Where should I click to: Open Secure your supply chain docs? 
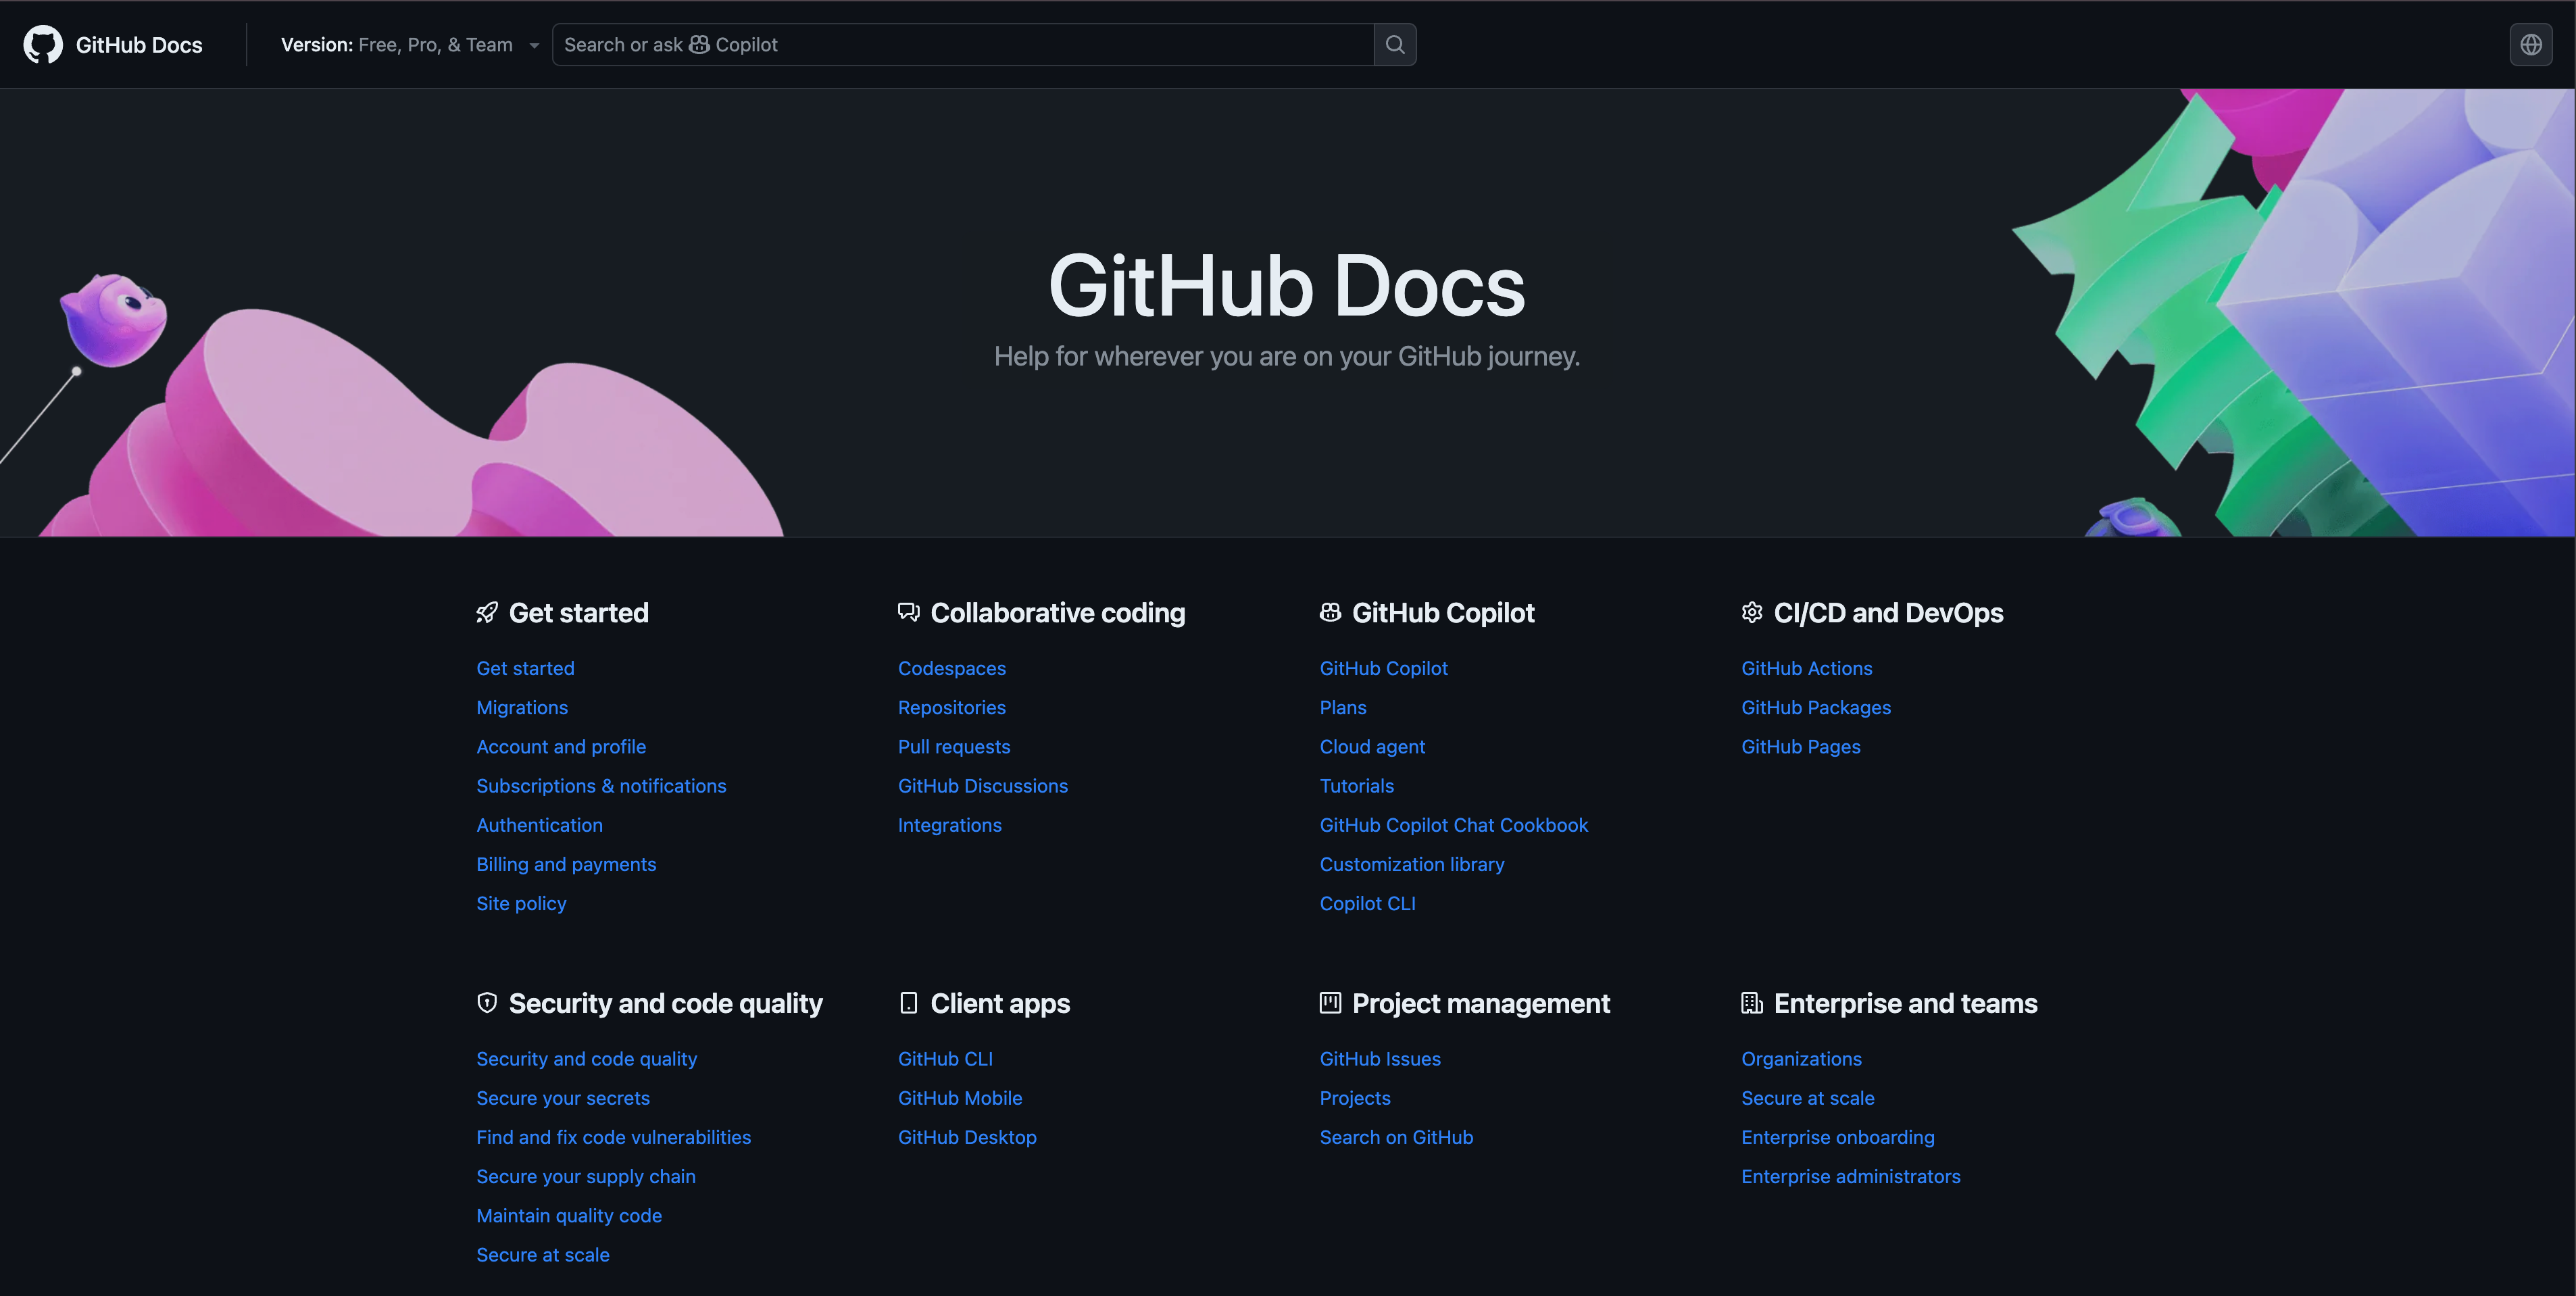[x=586, y=1176]
